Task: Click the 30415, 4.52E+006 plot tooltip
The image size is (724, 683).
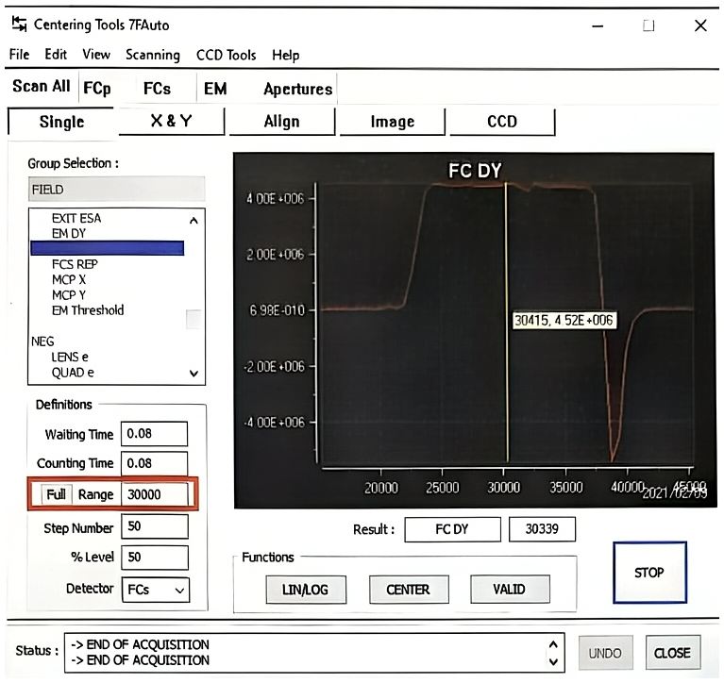Action: tap(564, 320)
